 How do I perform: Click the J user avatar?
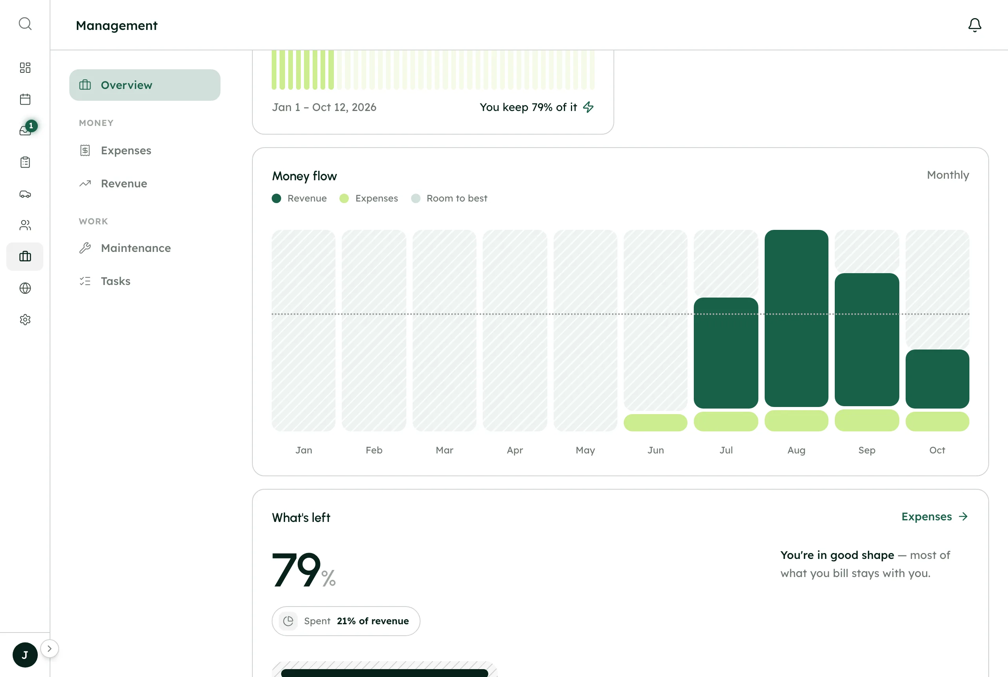tap(25, 655)
